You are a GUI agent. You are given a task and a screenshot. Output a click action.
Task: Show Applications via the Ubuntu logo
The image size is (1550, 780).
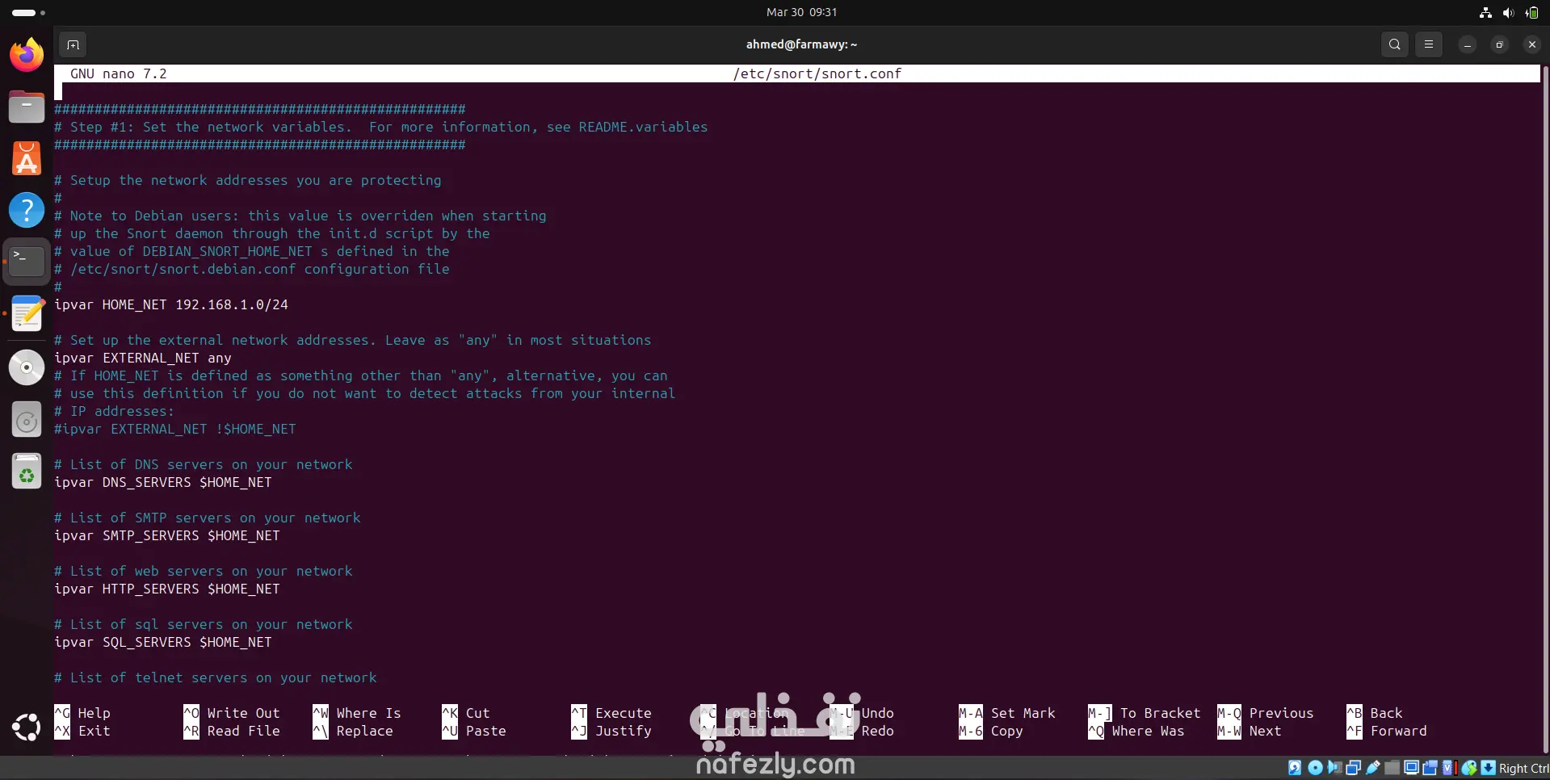point(27,727)
